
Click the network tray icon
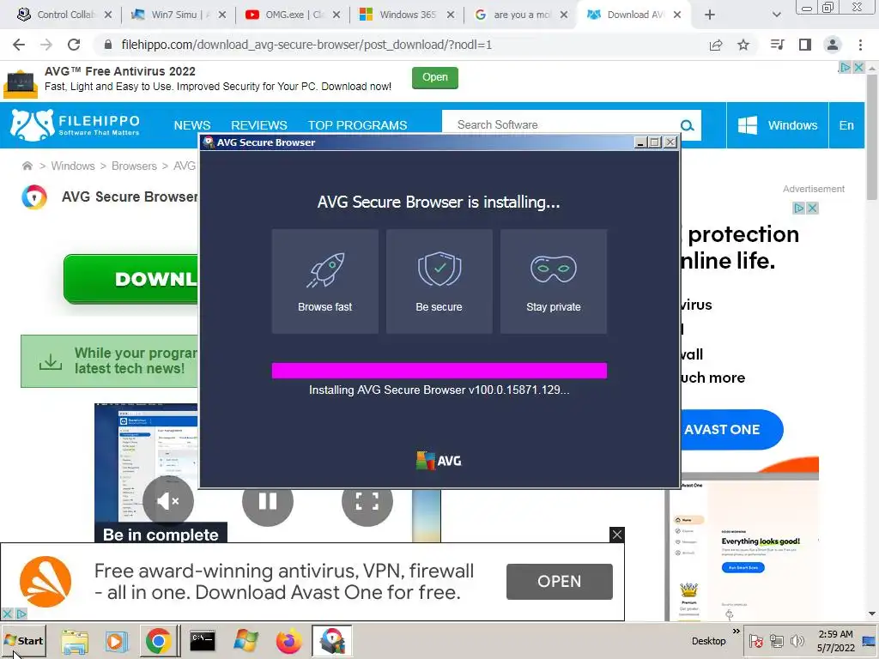[x=776, y=640]
